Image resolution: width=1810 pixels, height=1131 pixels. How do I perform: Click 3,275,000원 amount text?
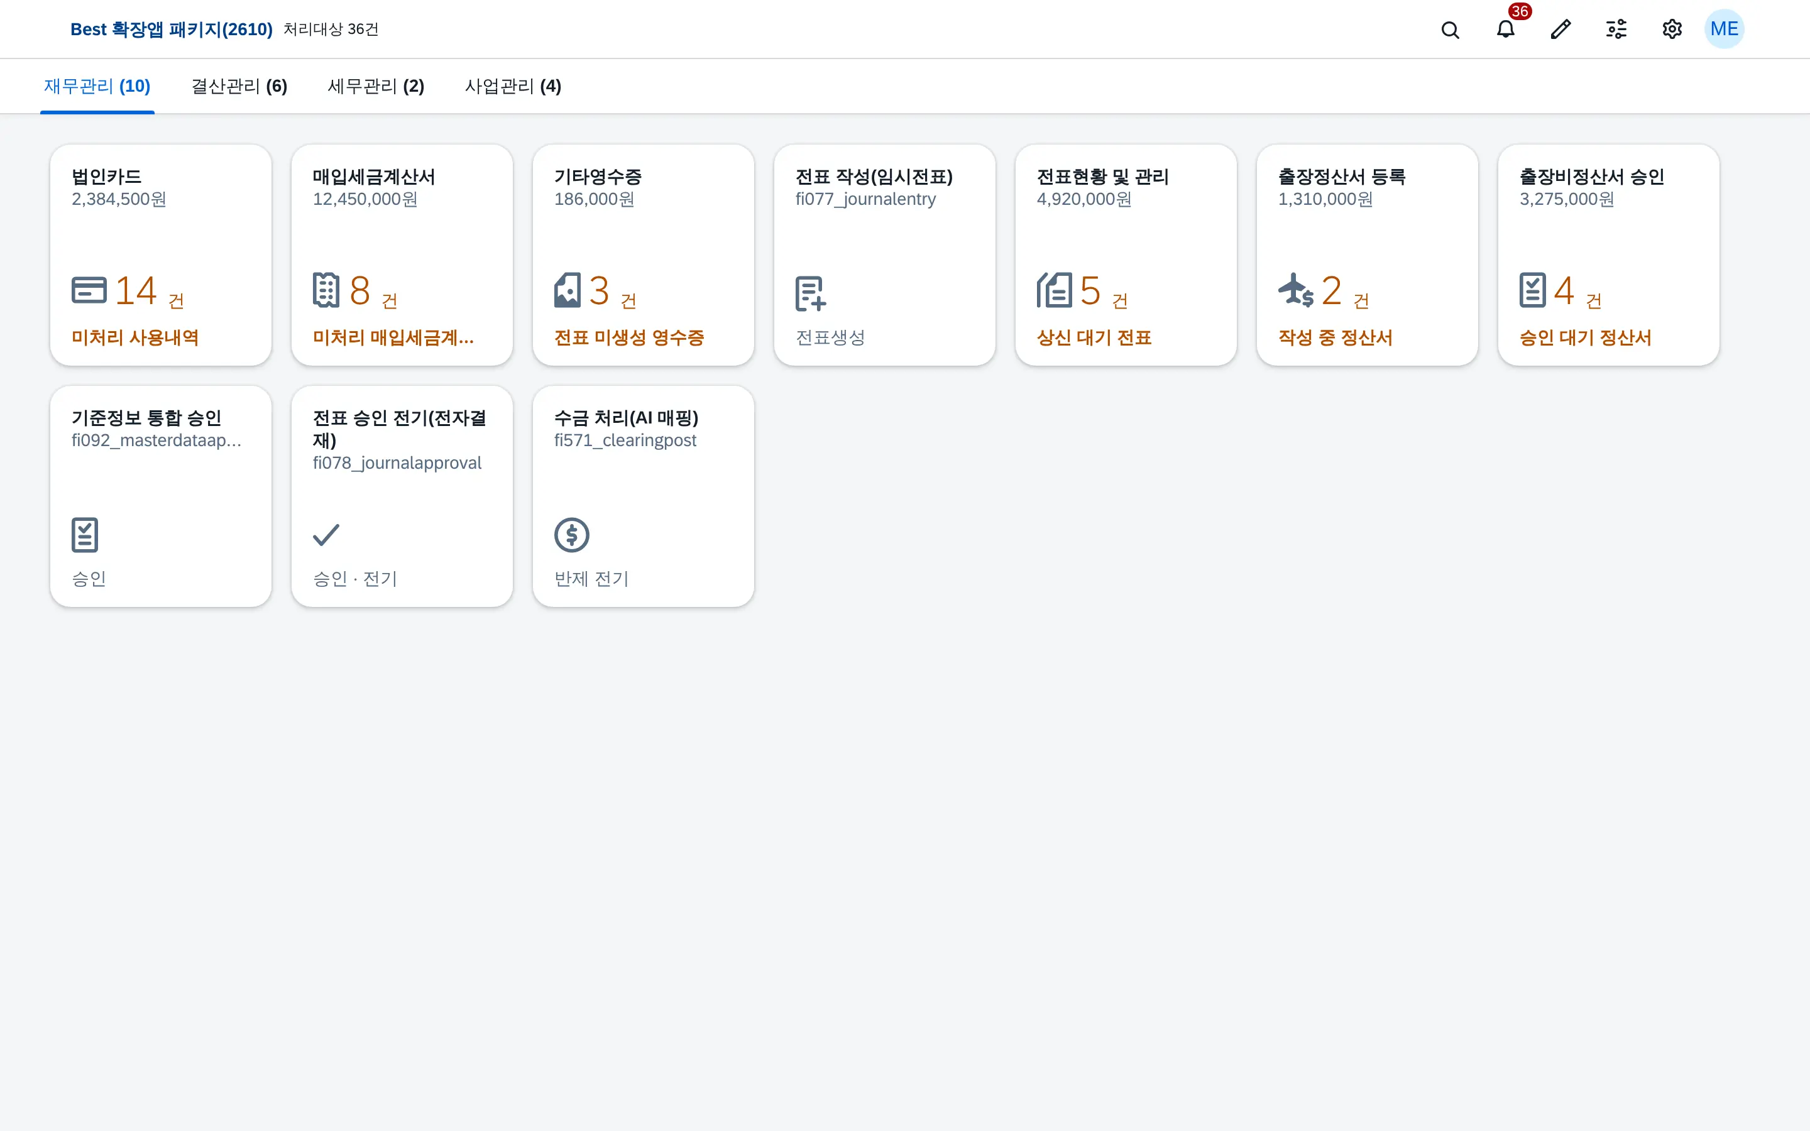[x=1567, y=199]
